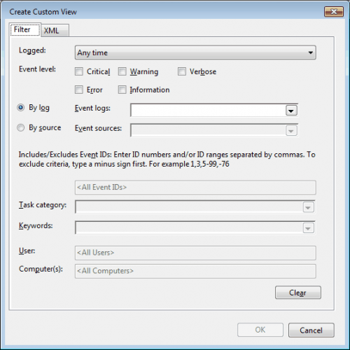Tick the Verbose checkbox
350x350 pixels.
tap(182, 71)
